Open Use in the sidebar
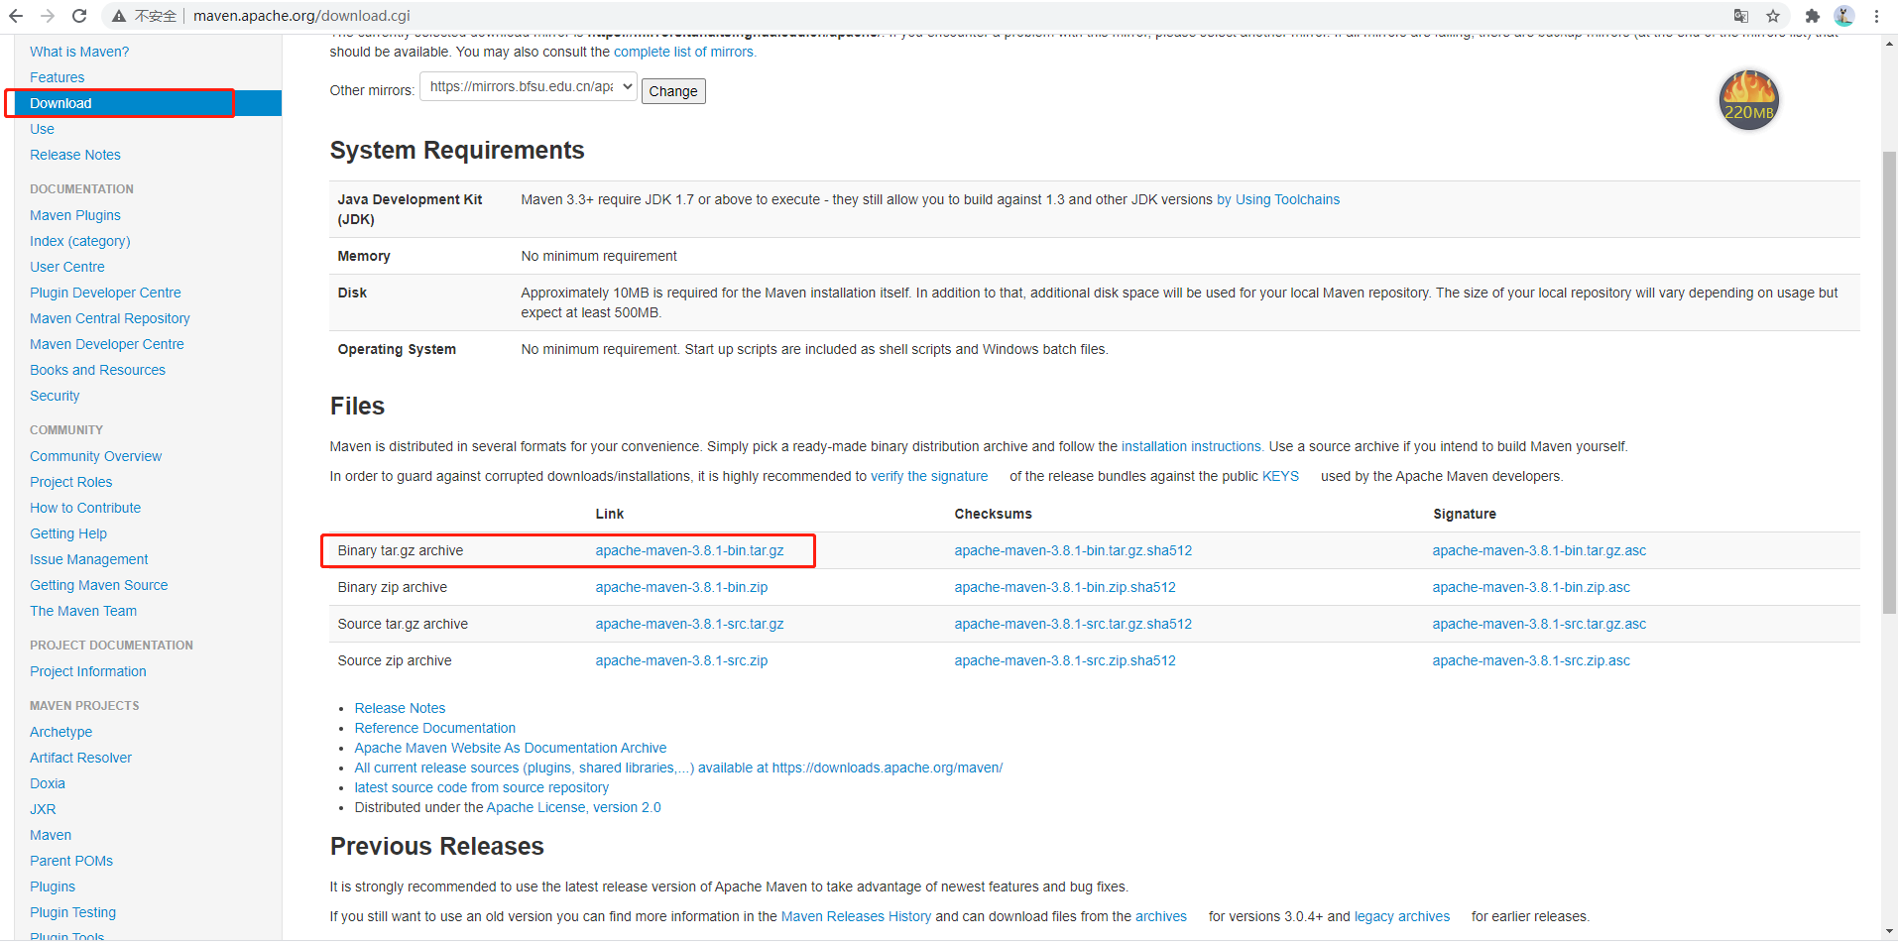This screenshot has width=1898, height=945. [x=42, y=129]
